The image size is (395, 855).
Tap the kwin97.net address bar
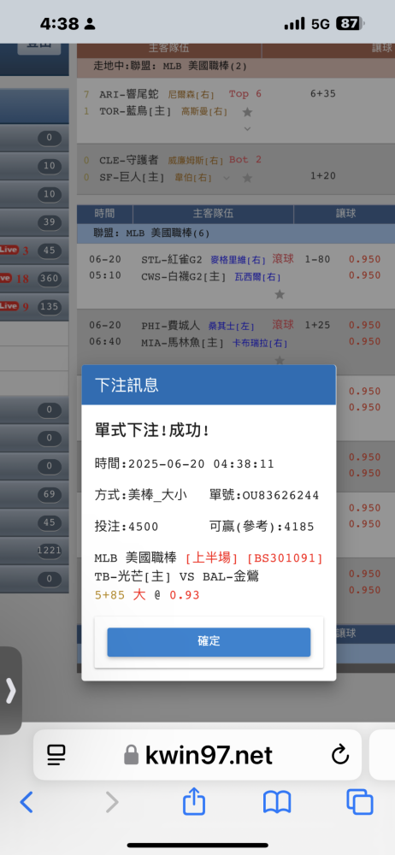(x=197, y=755)
